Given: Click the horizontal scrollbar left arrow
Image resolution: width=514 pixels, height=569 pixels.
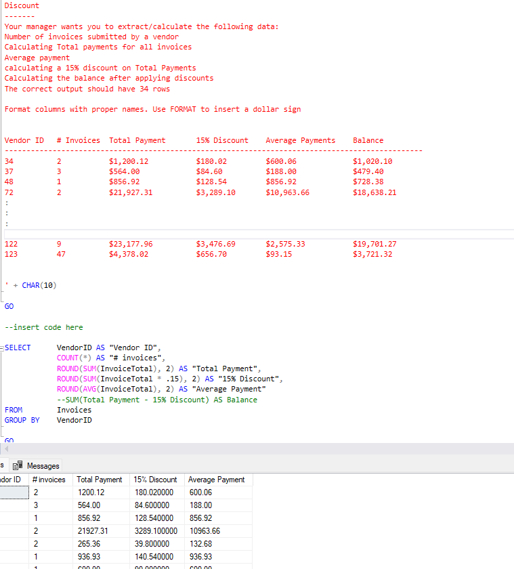Looking at the screenshot, I should click(6, 449).
